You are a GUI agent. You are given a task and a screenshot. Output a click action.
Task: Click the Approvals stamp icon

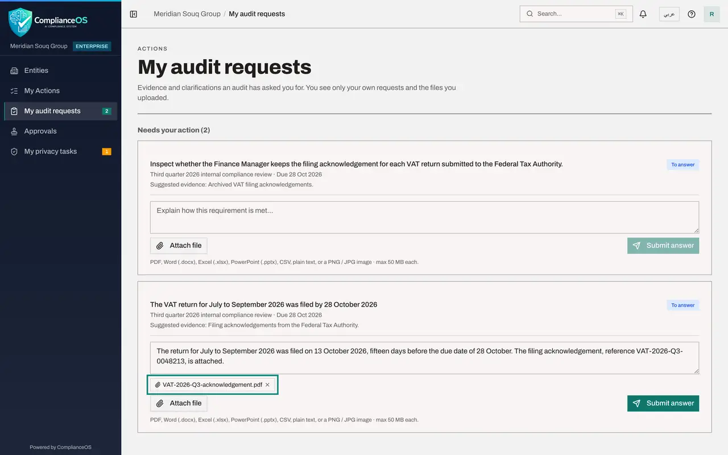tap(14, 131)
